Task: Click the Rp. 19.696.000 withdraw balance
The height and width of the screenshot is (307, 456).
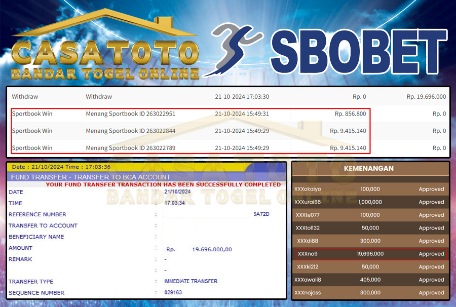Action: [x=426, y=97]
